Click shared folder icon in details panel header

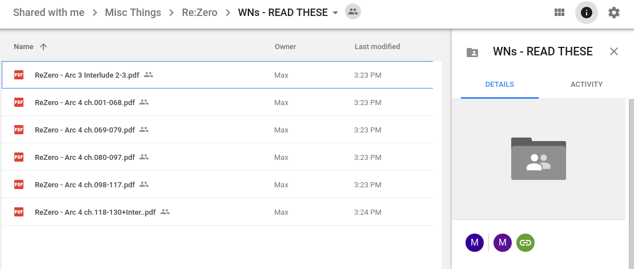click(x=472, y=52)
